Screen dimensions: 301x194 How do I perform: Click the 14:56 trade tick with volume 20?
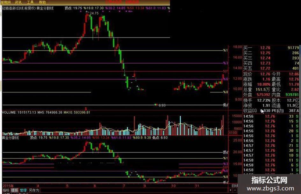(x=271, y=131)
